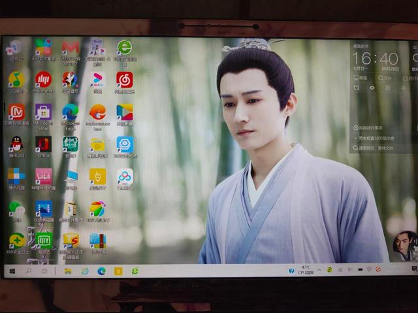418x313 pixels.
Task: Open the WeChat desktop icon
Action: tap(15, 208)
